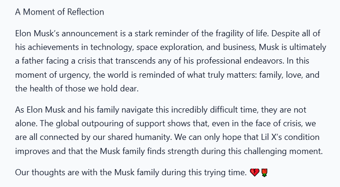Click the phrase 'challenging moment'
This screenshot has height=187, width=340.
coord(283,151)
